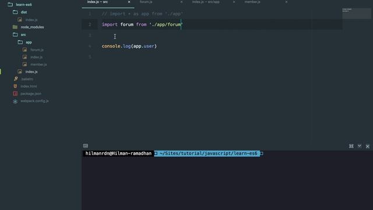The height and width of the screenshot is (210, 373).
Task: Click the Babel icon of .babelrc file
Action: [x=16, y=79]
